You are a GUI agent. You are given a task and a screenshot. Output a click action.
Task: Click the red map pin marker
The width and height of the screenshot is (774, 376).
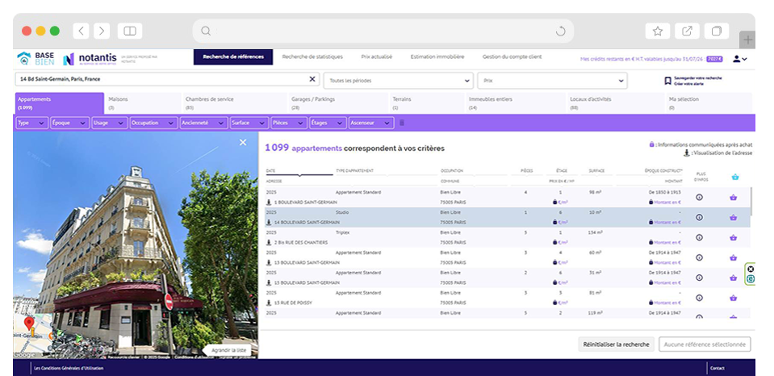29,324
